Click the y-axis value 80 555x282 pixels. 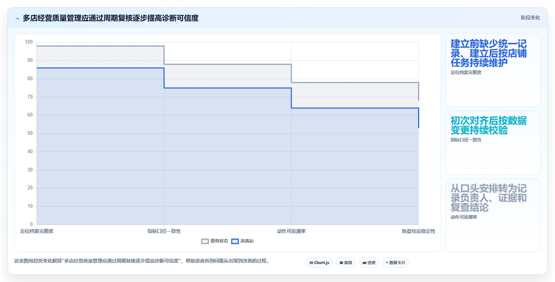(30, 79)
